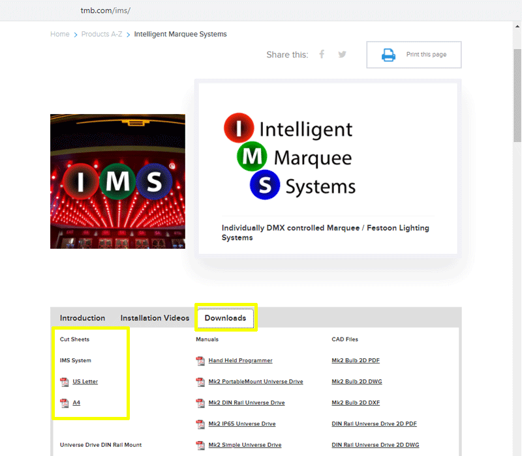Click the Twitter share icon
Viewport: 522px width, 456px height.
coord(342,55)
